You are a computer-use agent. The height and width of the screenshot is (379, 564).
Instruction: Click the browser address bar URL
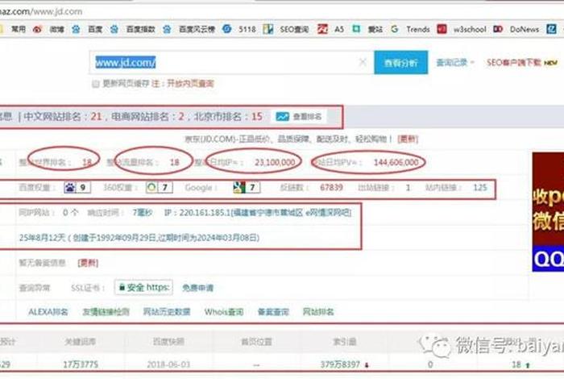pyautogui.click(x=40, y=11)
